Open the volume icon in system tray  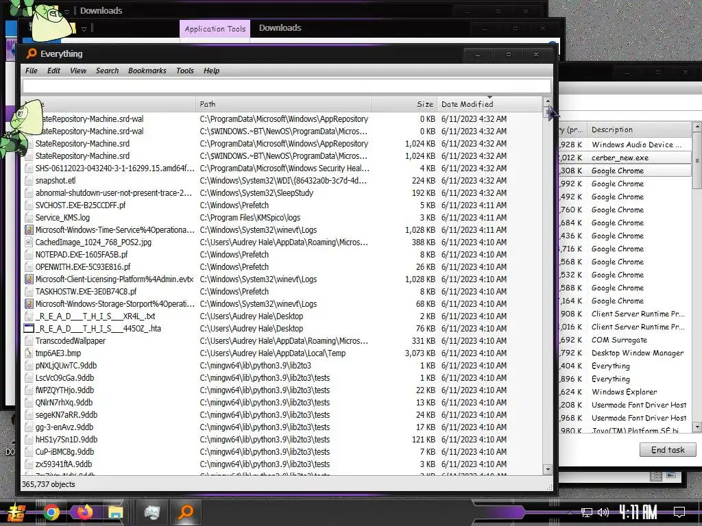603,512
